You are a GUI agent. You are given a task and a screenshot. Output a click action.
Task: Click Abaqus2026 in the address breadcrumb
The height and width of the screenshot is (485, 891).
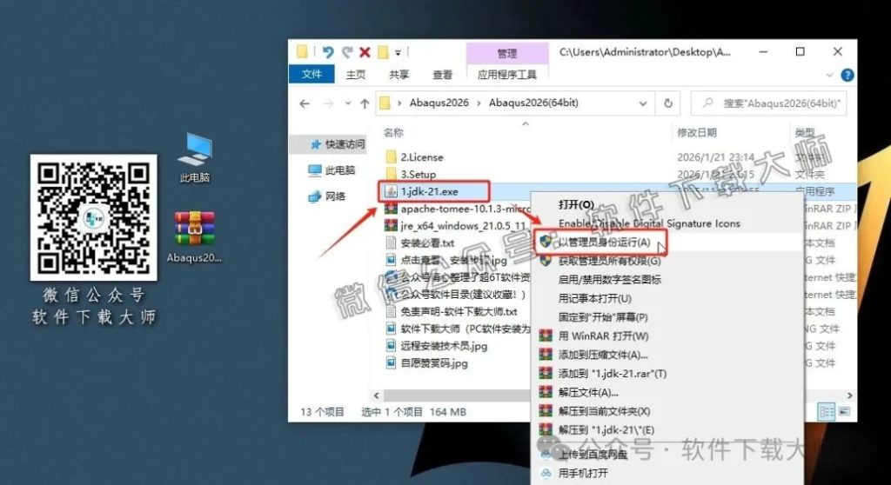439,103
